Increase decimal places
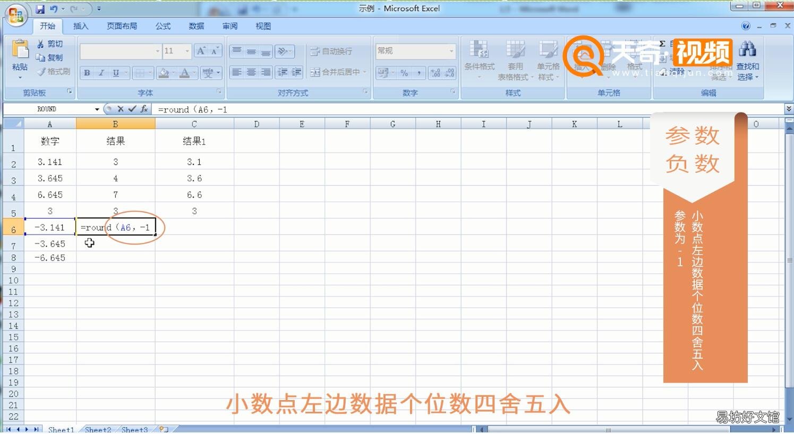 pos(436,73)
